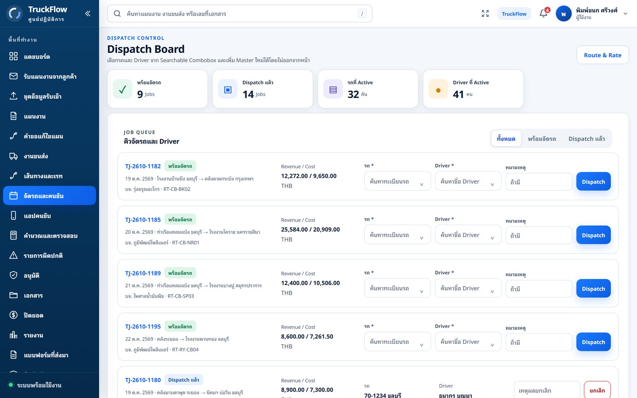Click the document icon for แบบฟอร์มที่ส่งมา
The image size is (637, 398).
[14, 355]
